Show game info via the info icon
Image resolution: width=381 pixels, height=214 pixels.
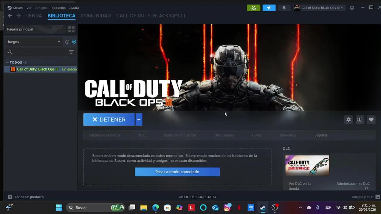pos(360,119)
